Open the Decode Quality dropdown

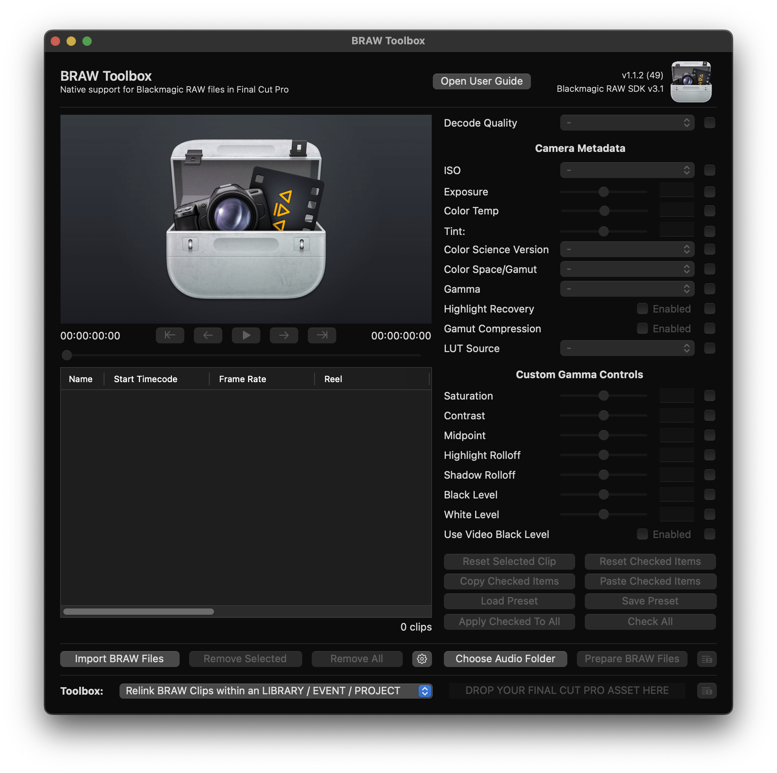click(627, 123)
